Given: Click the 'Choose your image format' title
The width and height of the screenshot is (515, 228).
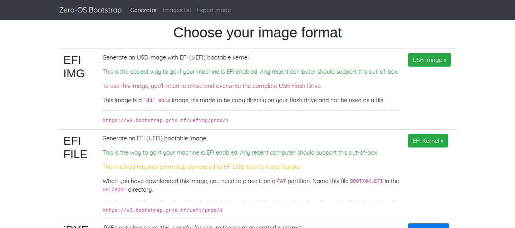Looking at the screenshot, I should coord(257,32).
